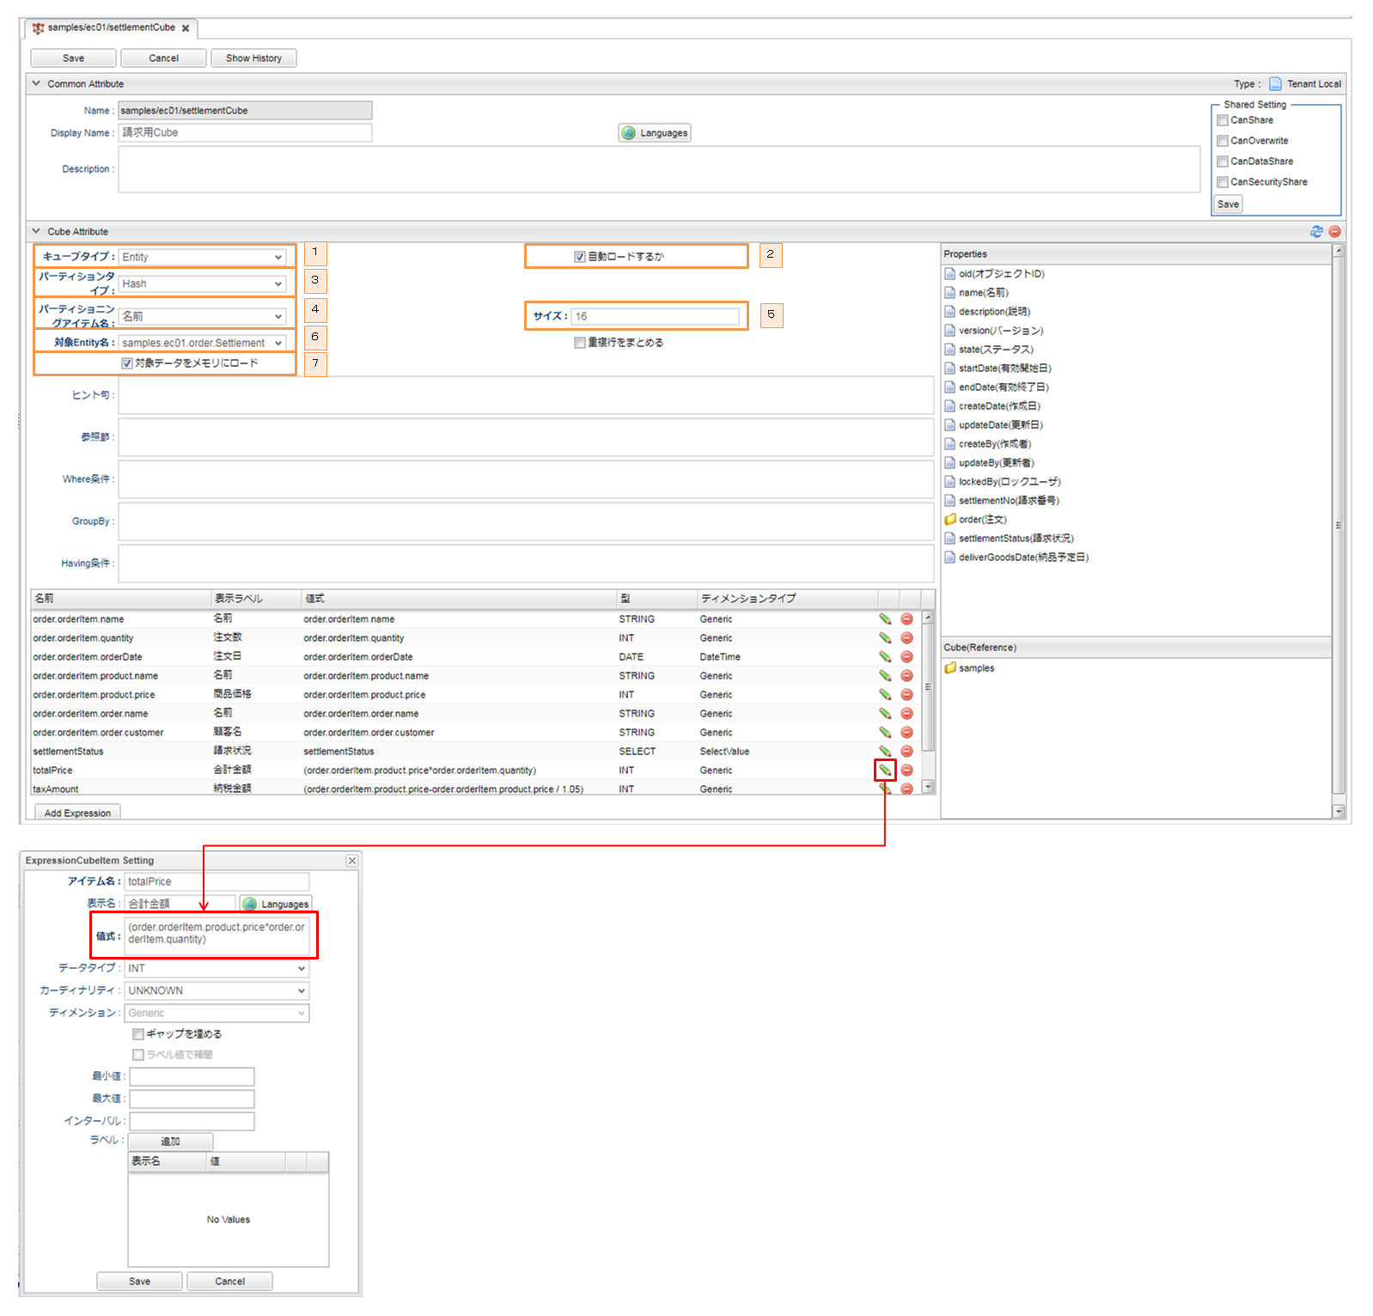Close the samples/ec01/settlementCube tab
This screenshot has height=1316, width=1373.
click(186, 28)
